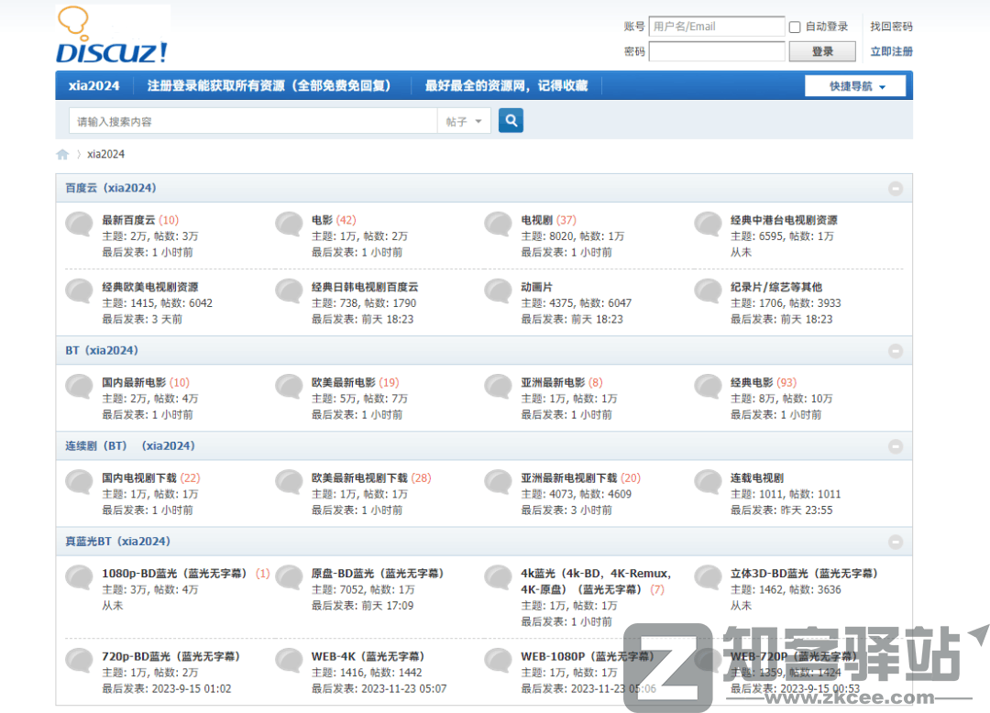Click inside the search input box
Viewport: 990px width, 713px height.
(247, 120)
